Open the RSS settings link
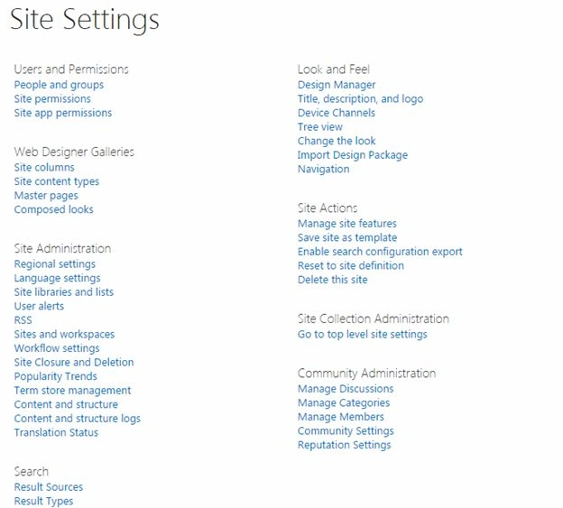This screenshot has height=508, width=563. pos(23,320)
